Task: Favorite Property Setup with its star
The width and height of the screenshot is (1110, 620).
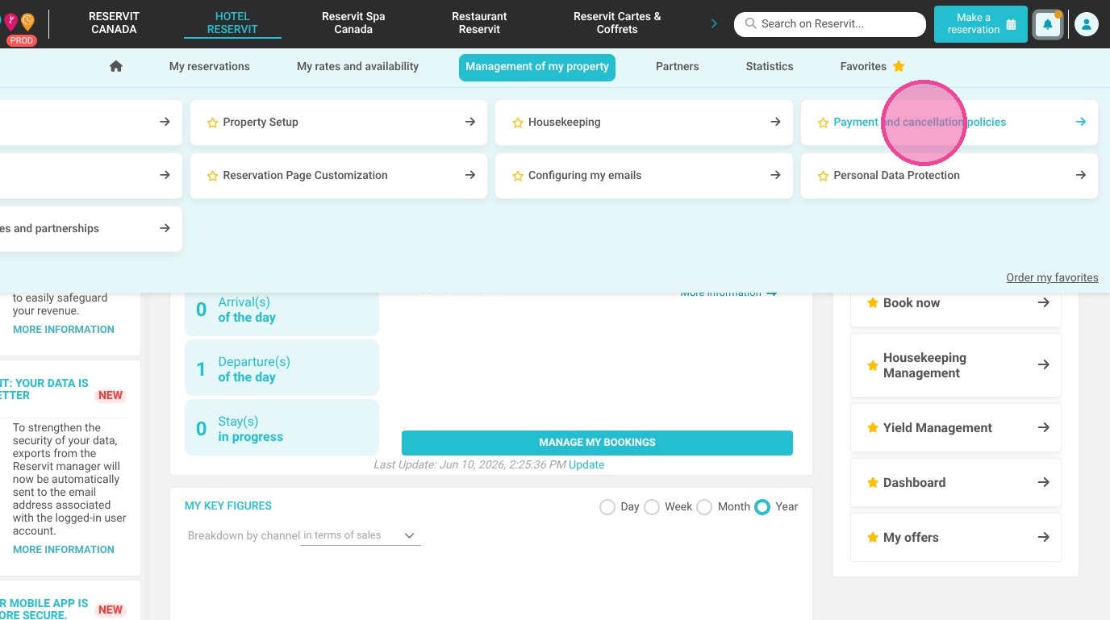Action: click(x=213, y=123)
